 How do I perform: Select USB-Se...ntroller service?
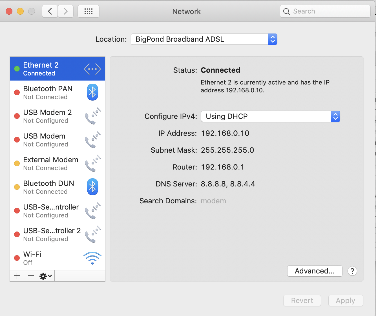[57, 211]
